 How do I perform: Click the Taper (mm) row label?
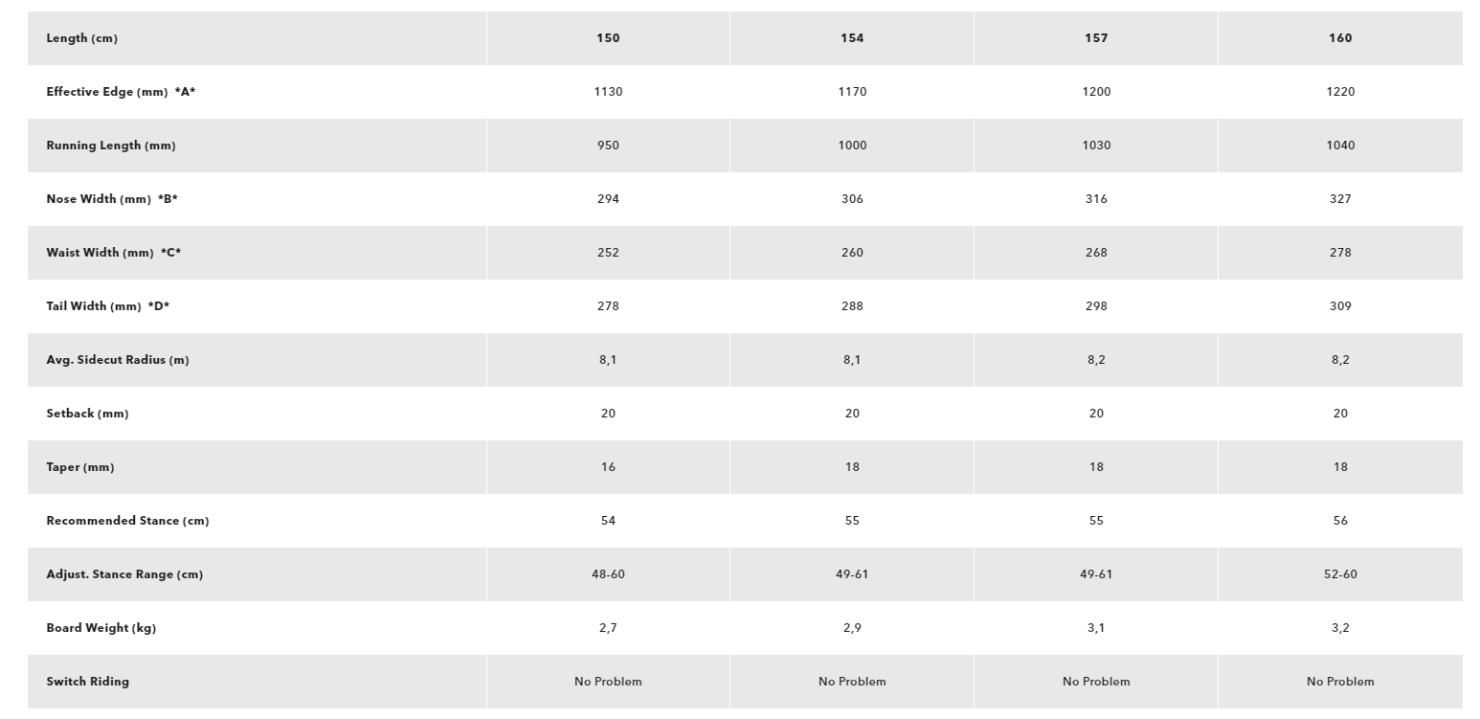[80, 467]
